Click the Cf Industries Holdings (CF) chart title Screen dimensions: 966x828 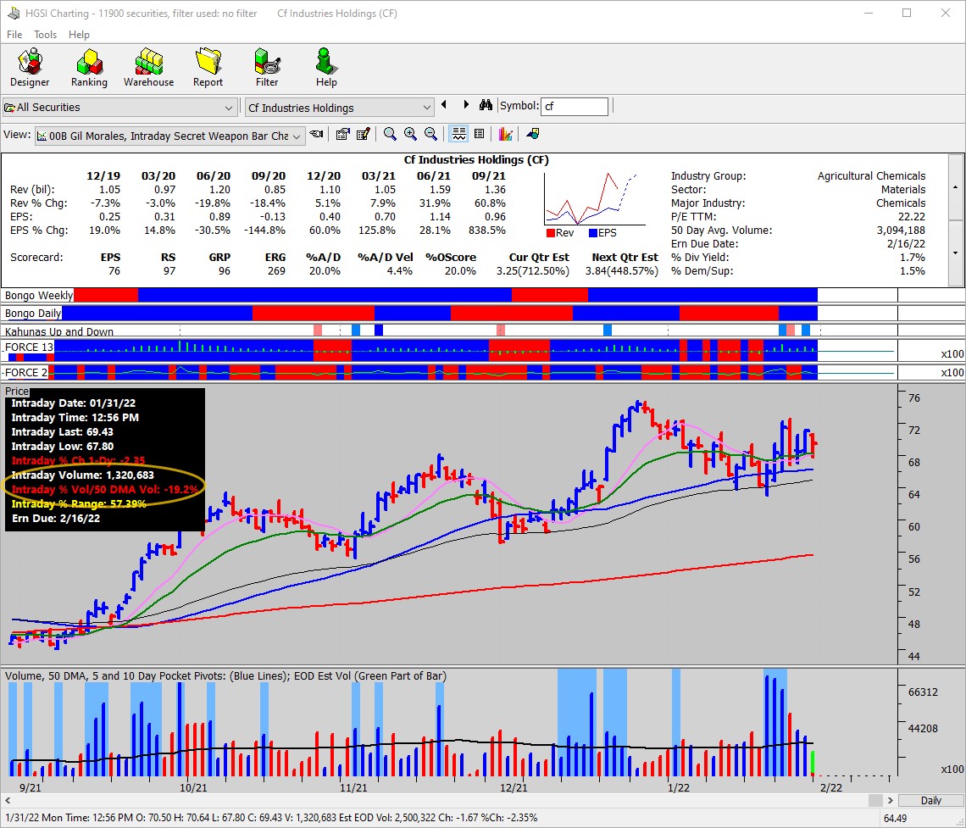point(476,159)
